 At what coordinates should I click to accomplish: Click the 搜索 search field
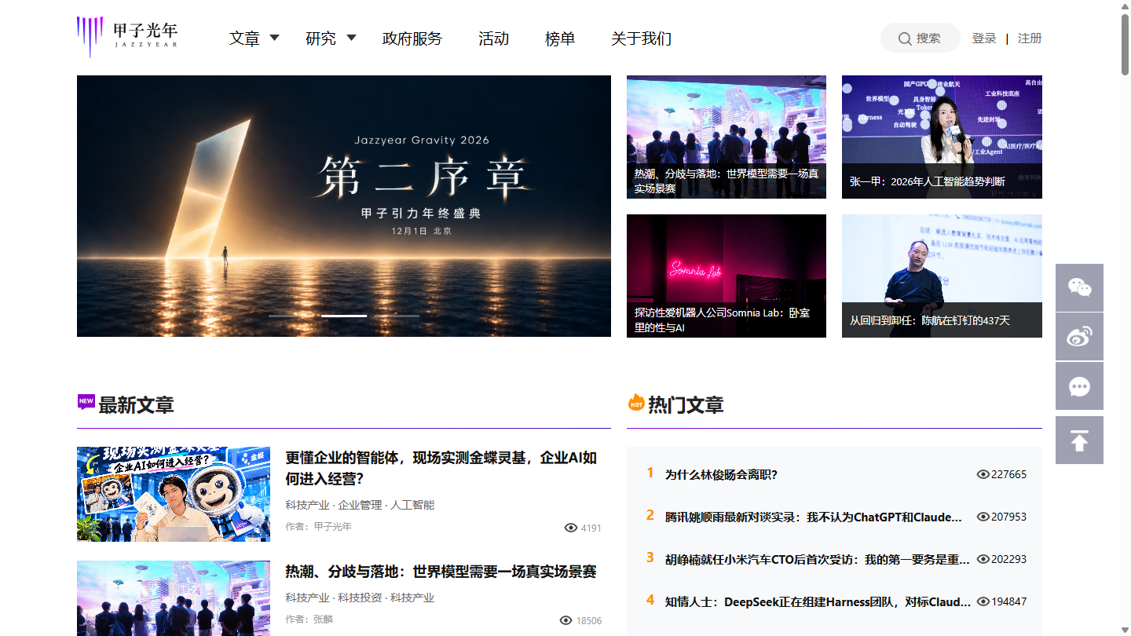pos(921,38)
